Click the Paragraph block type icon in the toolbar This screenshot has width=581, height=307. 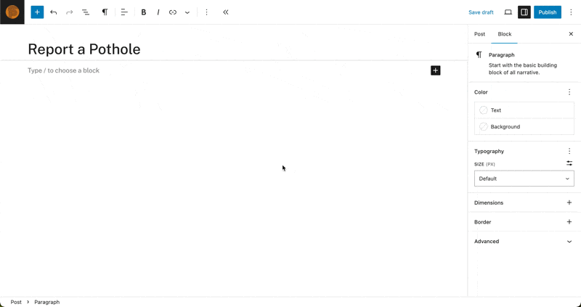click(x=105, y=12)
